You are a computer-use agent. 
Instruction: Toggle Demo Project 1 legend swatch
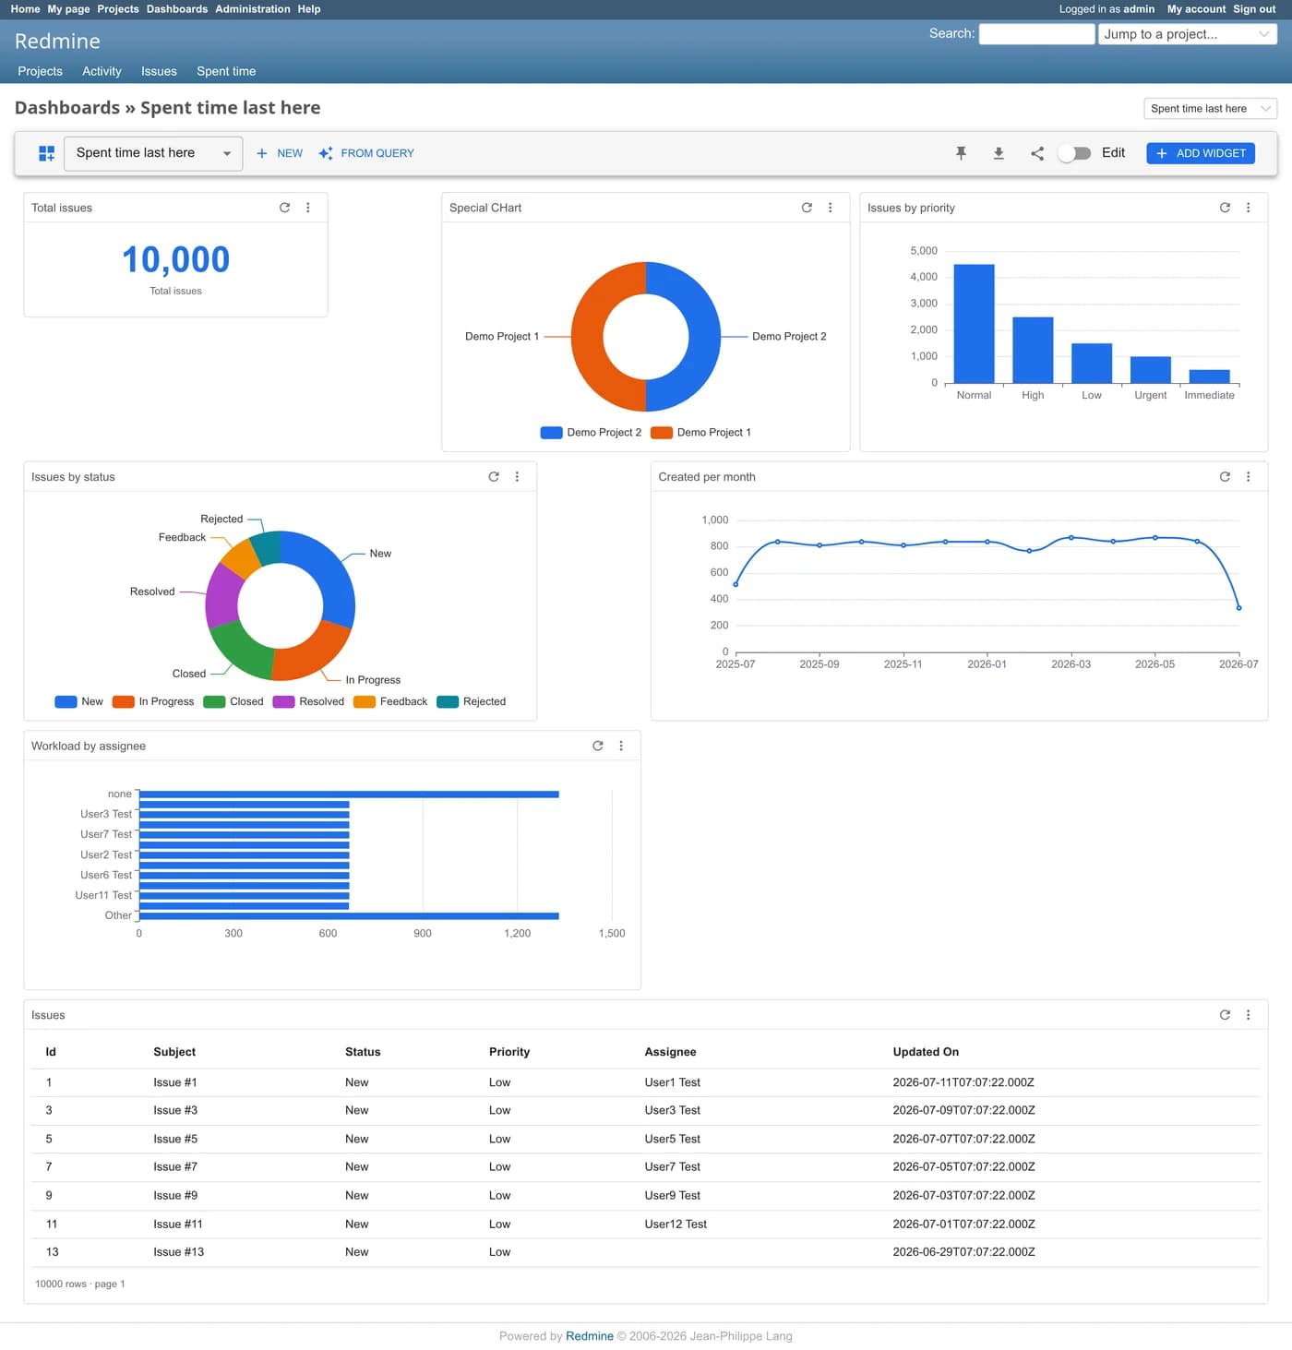tap(662, 433)
